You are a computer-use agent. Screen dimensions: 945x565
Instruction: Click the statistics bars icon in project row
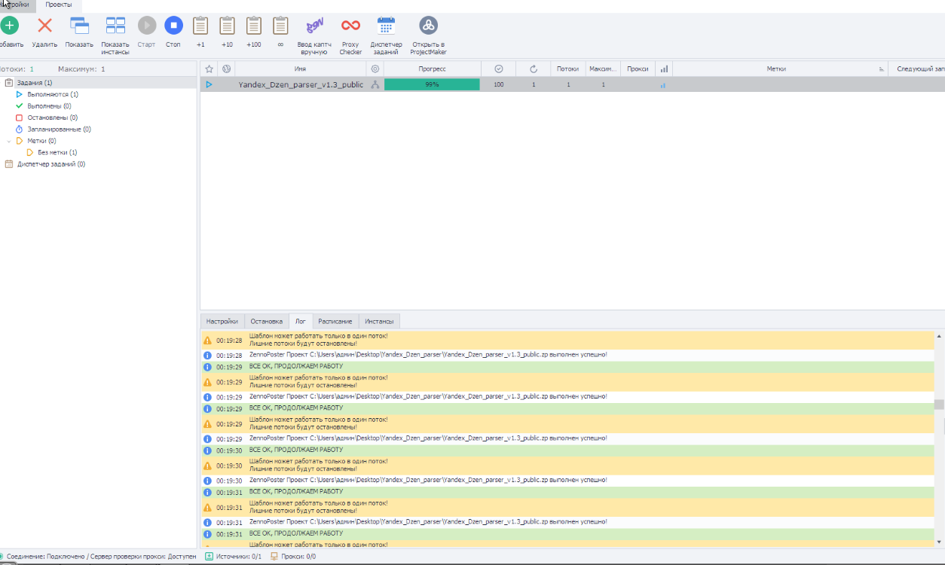663,85
